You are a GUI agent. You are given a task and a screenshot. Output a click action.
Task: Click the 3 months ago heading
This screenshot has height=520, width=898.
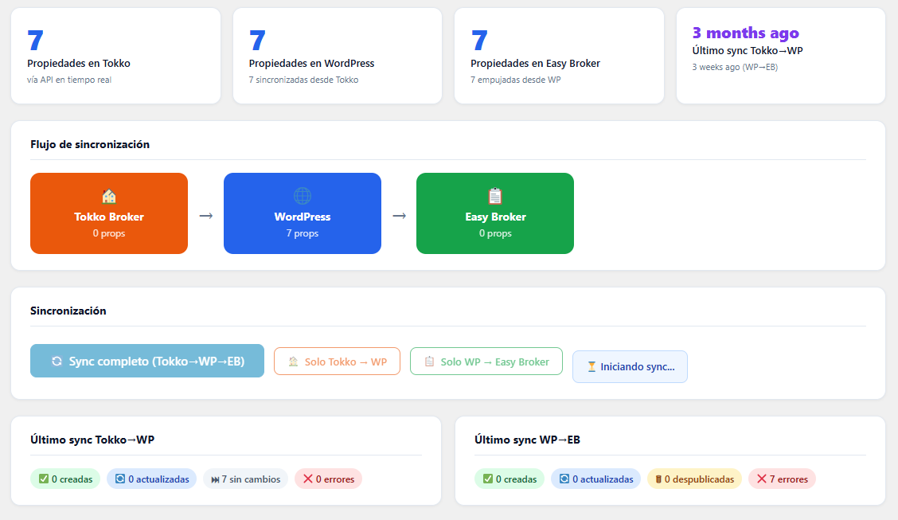click(x=746, y=33)
